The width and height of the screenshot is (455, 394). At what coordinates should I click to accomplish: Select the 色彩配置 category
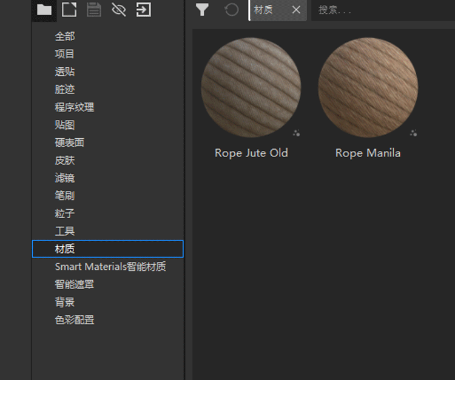pos(75,319)
